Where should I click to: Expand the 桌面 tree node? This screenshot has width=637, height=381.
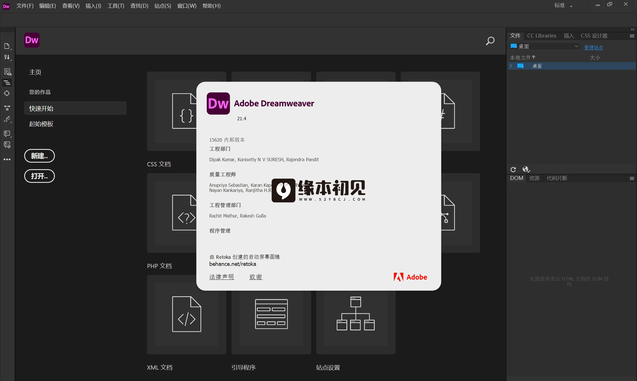pyautogui.click(x=511, y=66)
